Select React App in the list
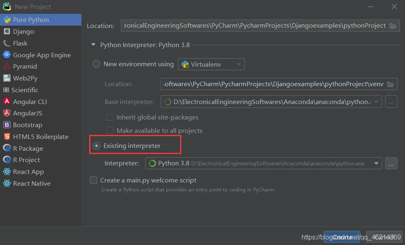 click(41, 171)
